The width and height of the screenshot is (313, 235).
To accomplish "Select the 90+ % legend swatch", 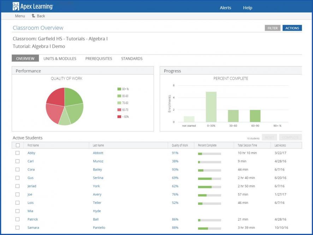I will [x=119, y=89].
